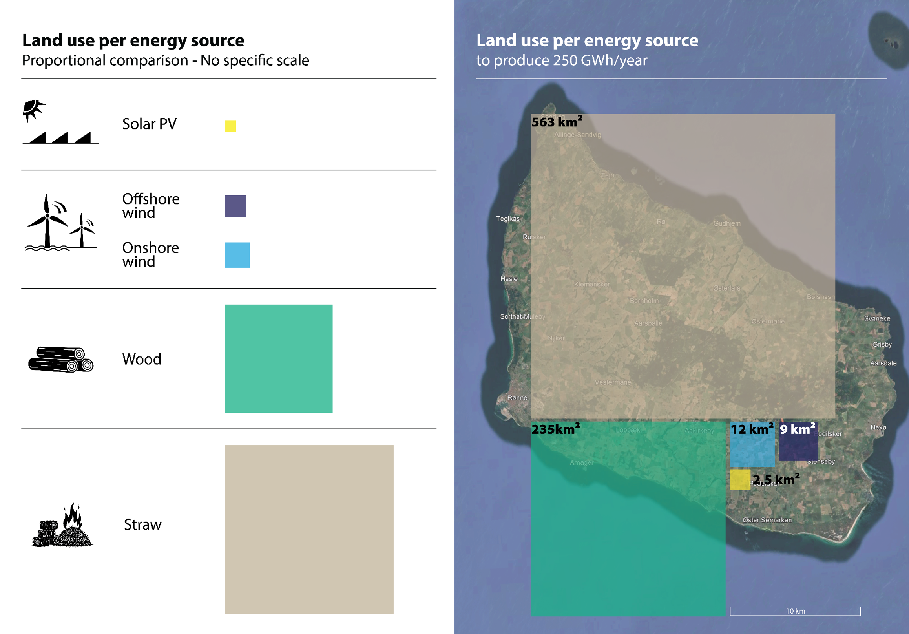Select the 'Østerlars' place name

coord(727,288)
